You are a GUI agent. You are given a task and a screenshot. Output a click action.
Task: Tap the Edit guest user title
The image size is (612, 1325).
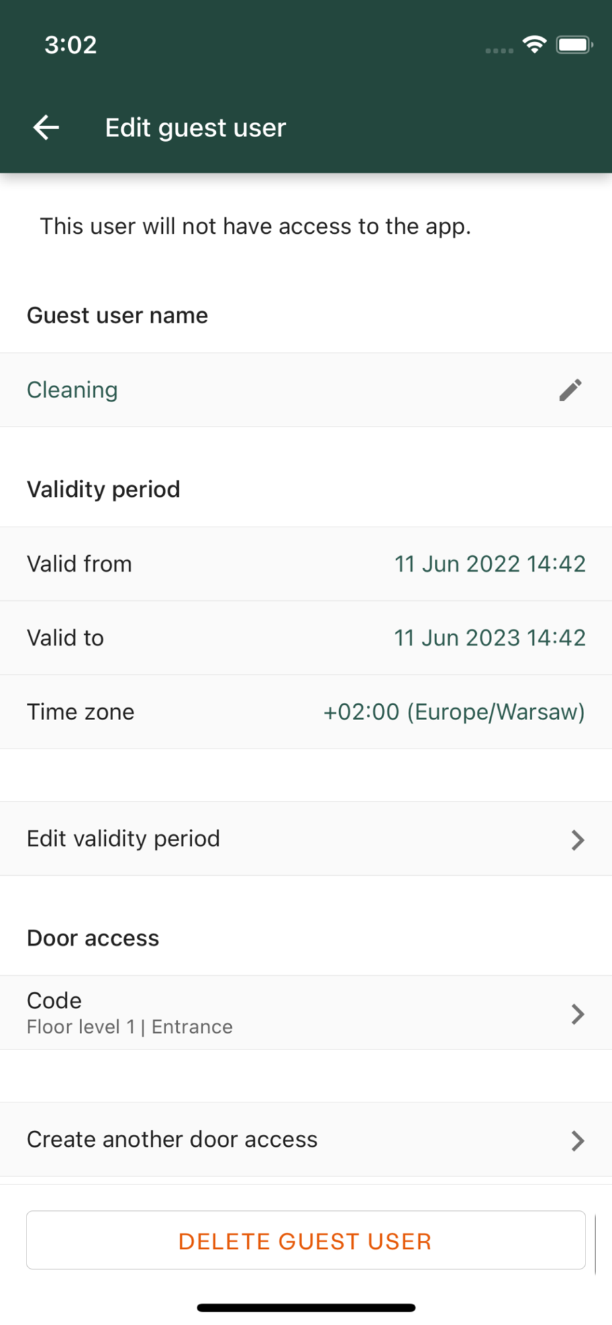tap(195, 127)
